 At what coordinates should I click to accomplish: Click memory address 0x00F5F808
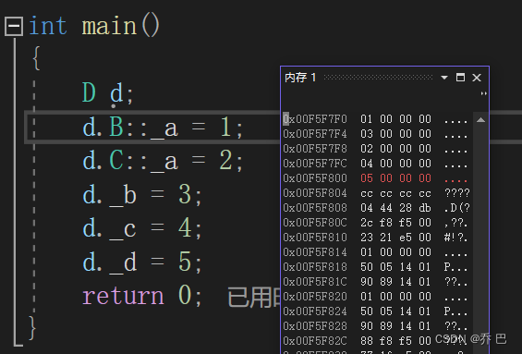[315, 208]
